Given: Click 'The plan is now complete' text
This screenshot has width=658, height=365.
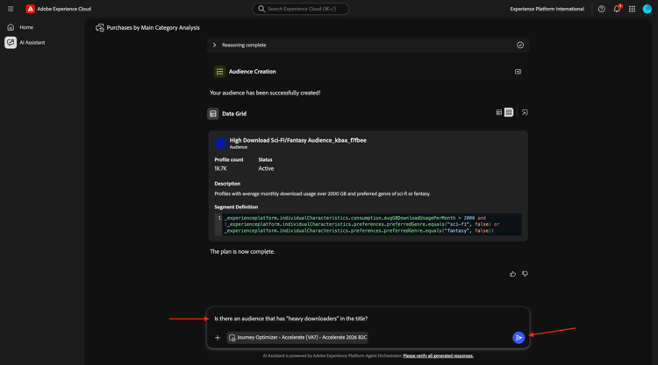Looking at the screenshot, I should tap(242, 251).
